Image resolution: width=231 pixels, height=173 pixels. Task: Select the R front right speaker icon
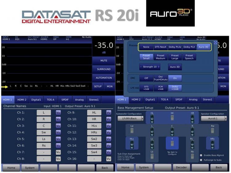pyautogui.click(x=192, y=132)
